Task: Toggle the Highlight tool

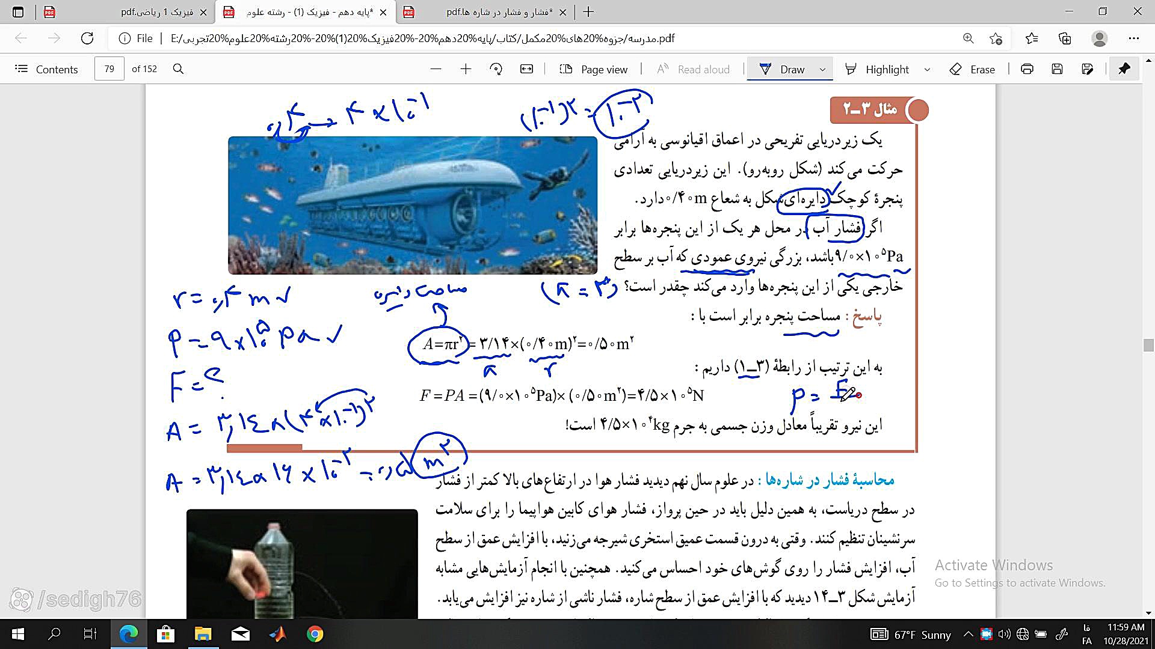Action: [x=878, y=69]
